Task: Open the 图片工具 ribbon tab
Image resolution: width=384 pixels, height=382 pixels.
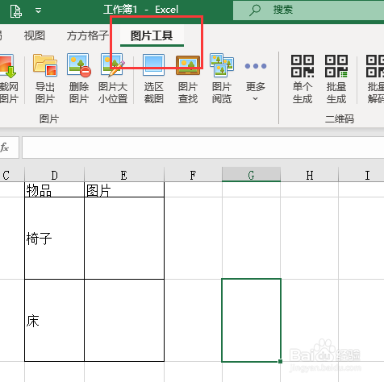Action: pos(152,35)
